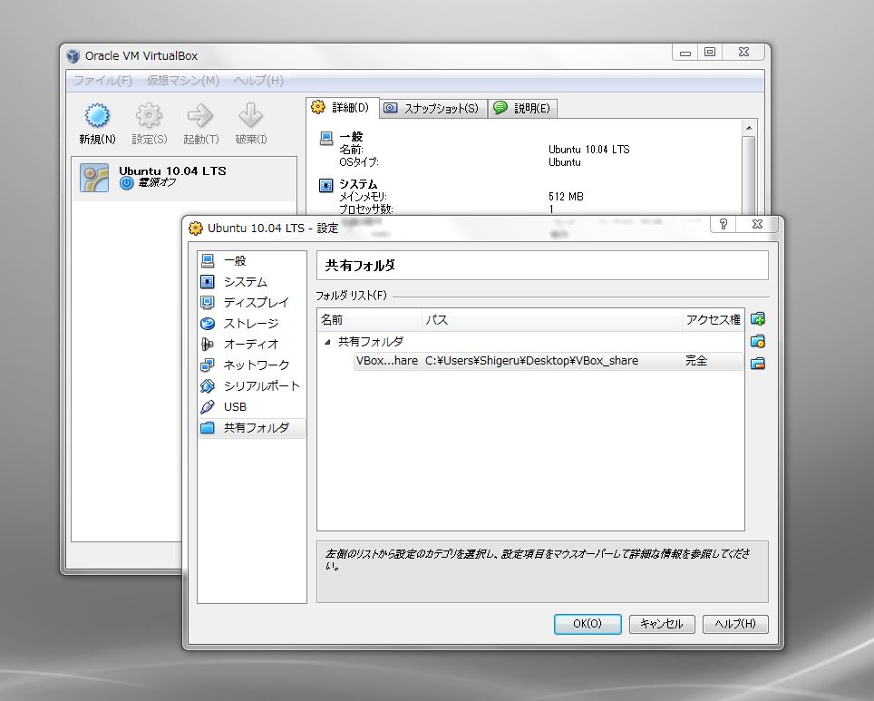Click the アクセス権 column header
The image size is (874, 701).
click(713, 320)
